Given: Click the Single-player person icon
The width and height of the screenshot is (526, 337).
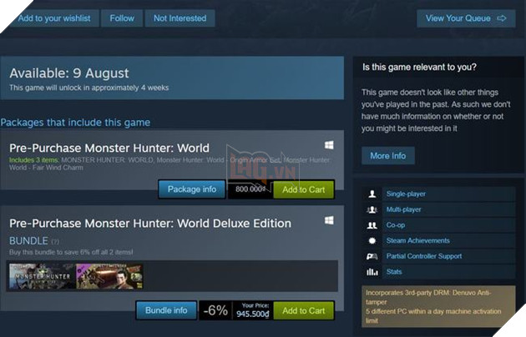Looking at the screenshot, I should (x=372, y=194).
